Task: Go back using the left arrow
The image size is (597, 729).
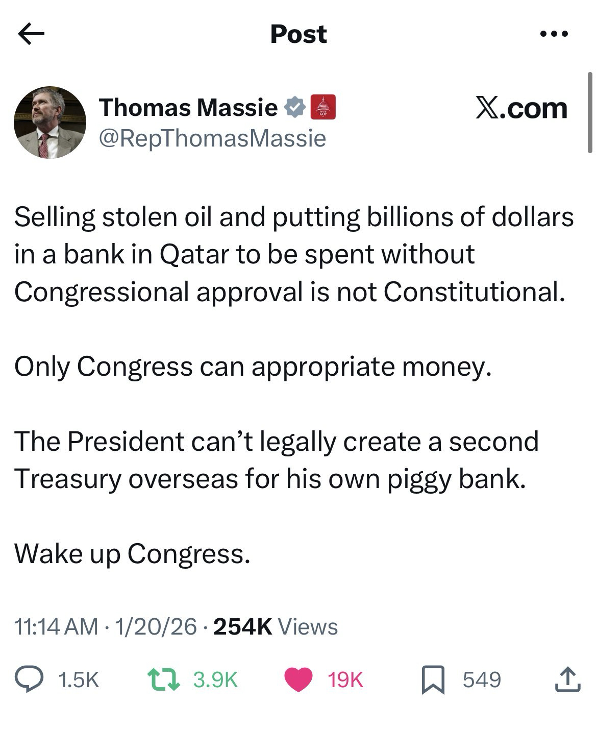Action: [x=32, y=34]
